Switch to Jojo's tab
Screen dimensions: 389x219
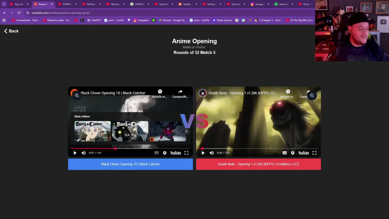(x=19, y=4)
